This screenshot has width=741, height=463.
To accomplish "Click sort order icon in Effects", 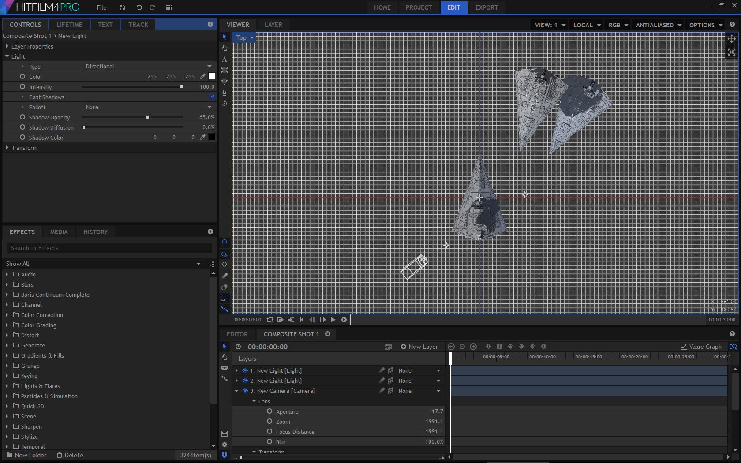I will [x=212, y=264].
